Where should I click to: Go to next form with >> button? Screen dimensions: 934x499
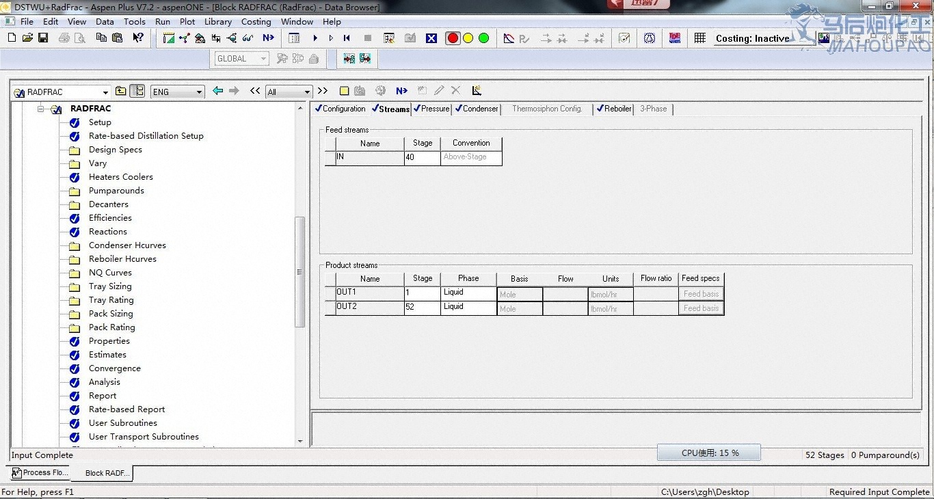click(323, 91)
